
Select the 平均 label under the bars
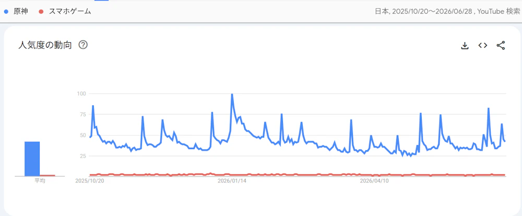click(40, 181)
